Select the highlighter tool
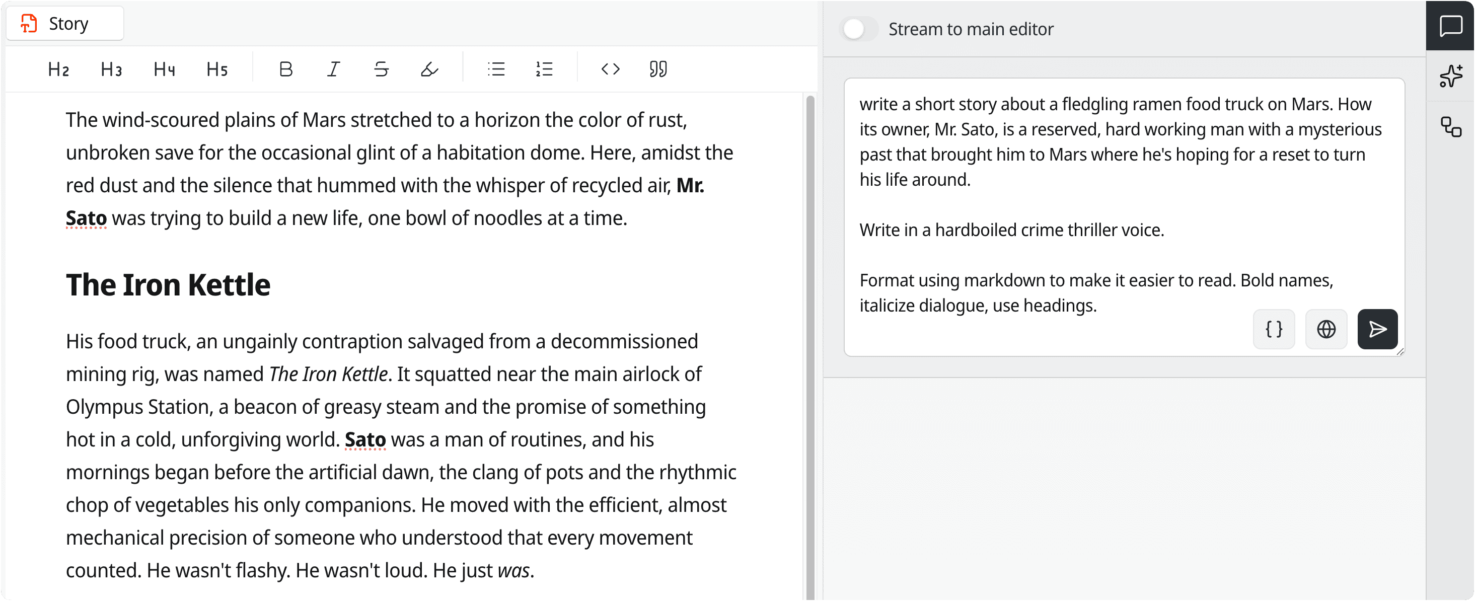The height and width of the screenshot is (601, 1475). coord(429,68)
